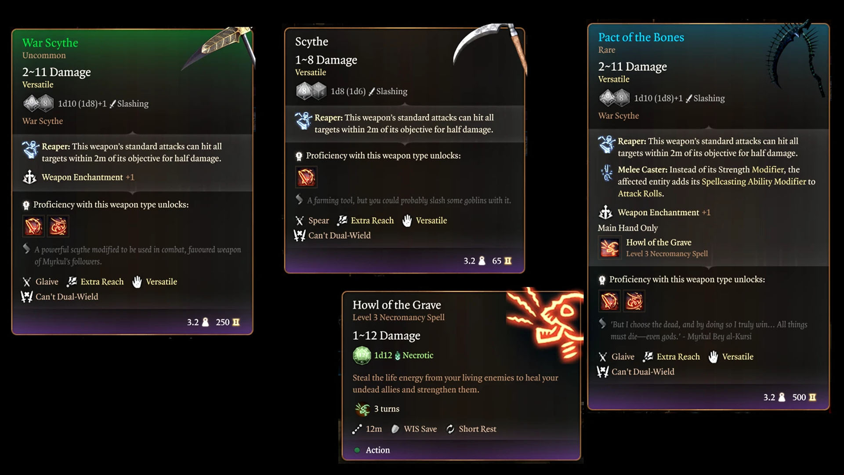
Task: Click the Pact of the Bones weapon image
Action: pyautogui.click(x=795, y=57)
